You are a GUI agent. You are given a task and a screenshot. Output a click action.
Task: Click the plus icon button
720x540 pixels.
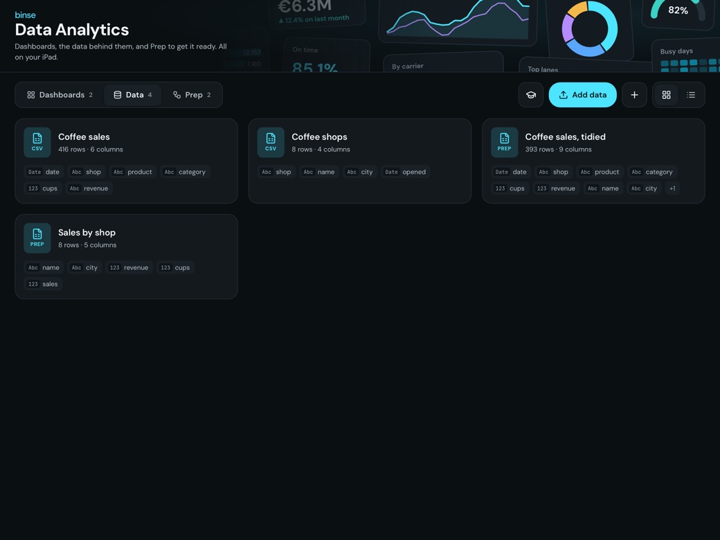point(634,95)
